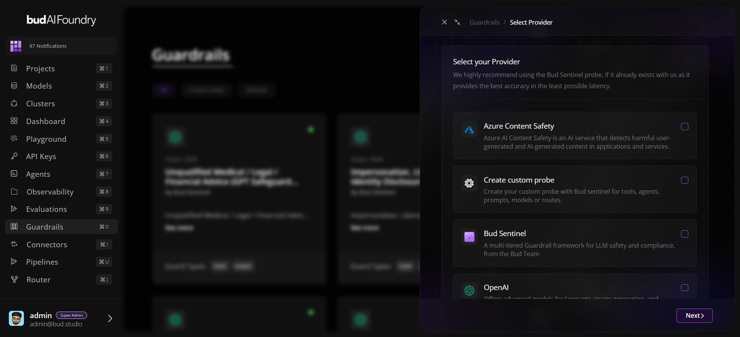Screen dimensions: 740x337
Task: Go to the Dashboard menu item
Action: [61, 121]
